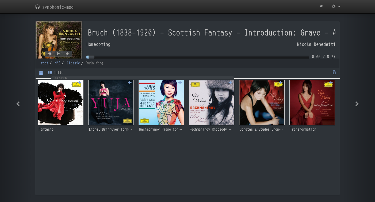
Task: Go to the next page arrow
Action: click(x=357, y=104)
